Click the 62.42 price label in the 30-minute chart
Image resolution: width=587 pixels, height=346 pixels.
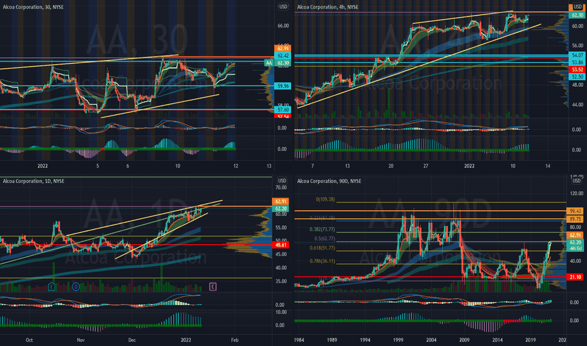tap(283, 56)
